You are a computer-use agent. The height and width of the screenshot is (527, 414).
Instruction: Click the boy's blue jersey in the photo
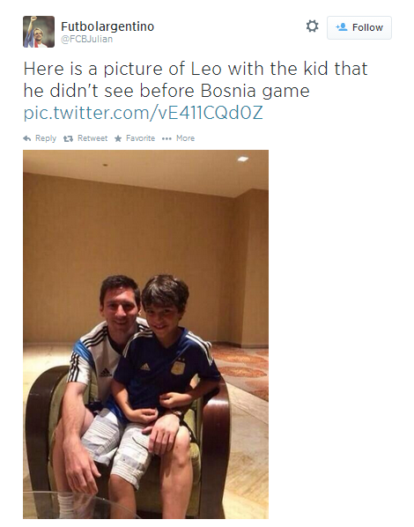pos(165,368)
